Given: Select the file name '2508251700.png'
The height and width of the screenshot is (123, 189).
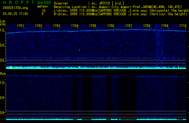Looking at the screenshot, I should (15, 8).
